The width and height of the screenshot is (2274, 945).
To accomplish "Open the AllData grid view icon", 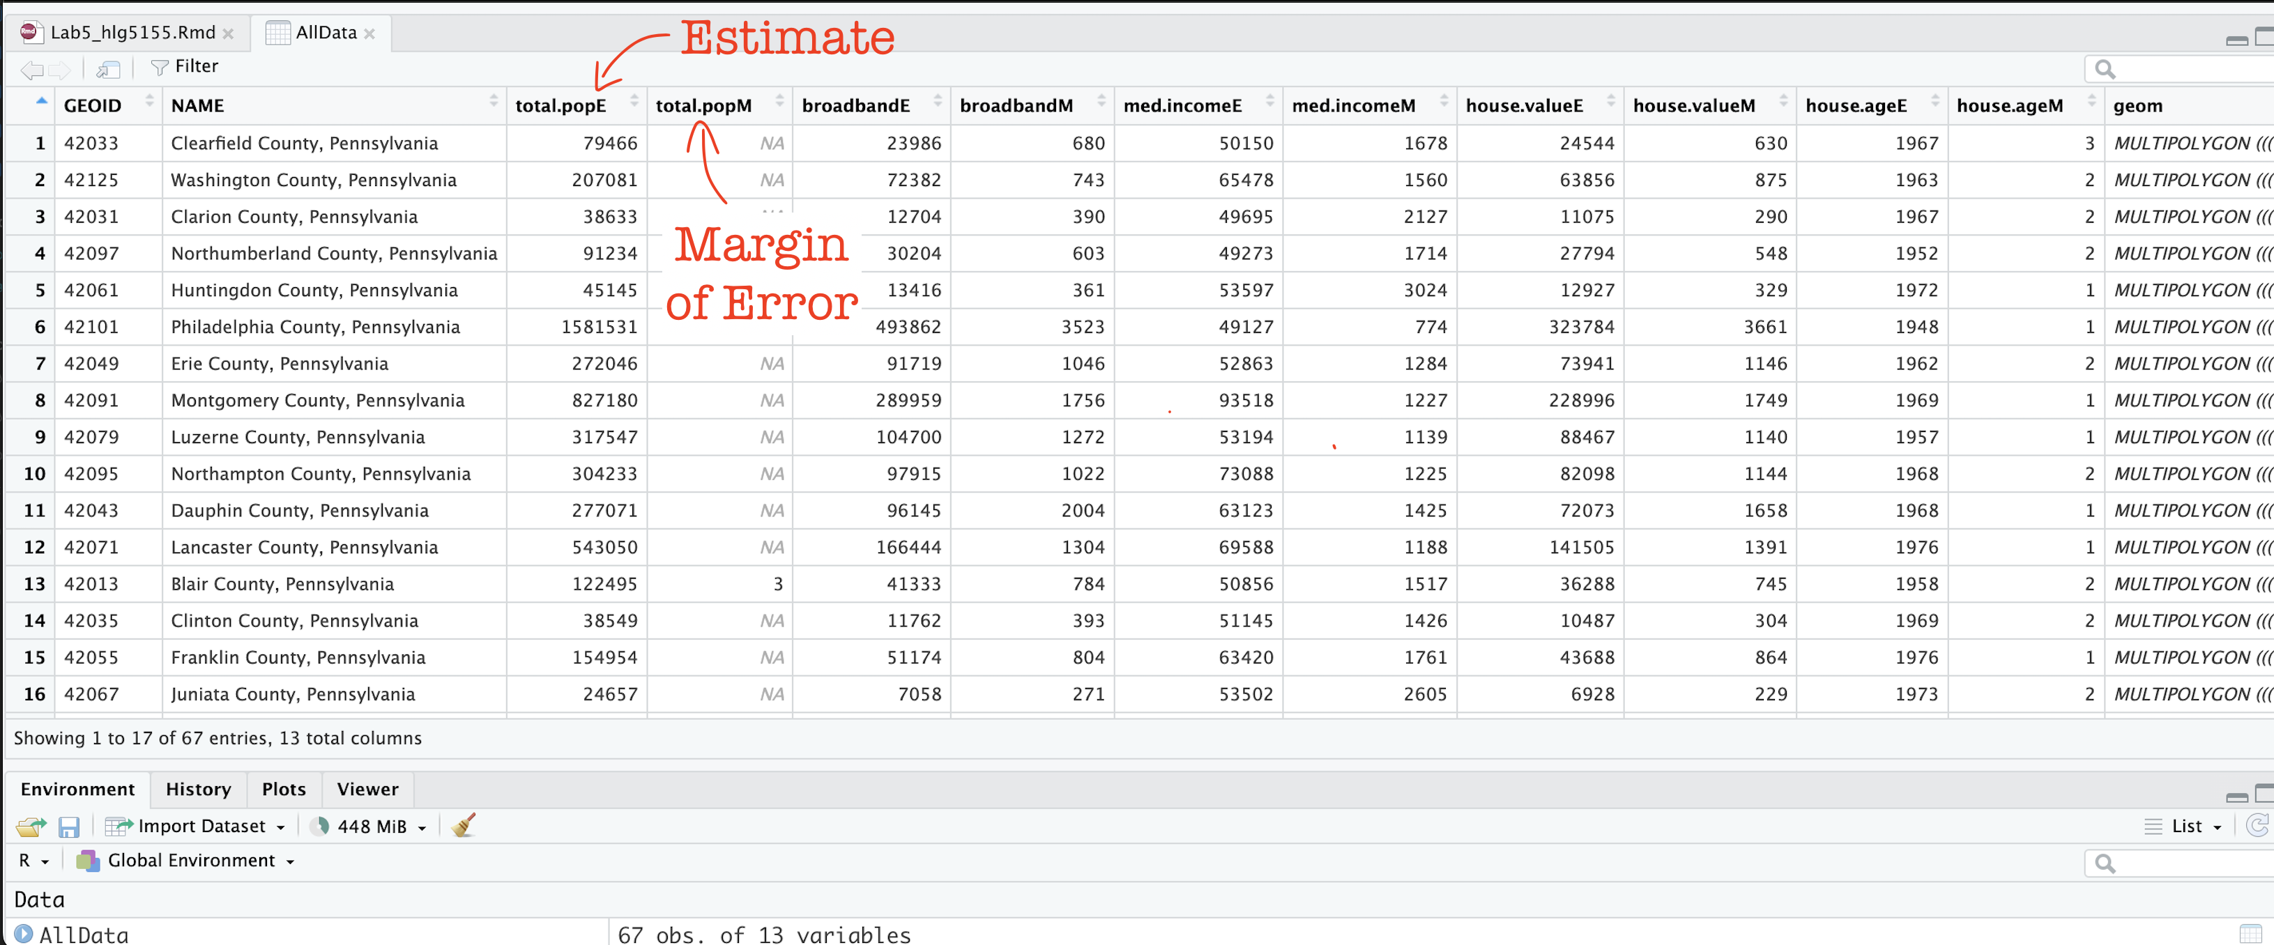I will click(x=2250, y=934).
